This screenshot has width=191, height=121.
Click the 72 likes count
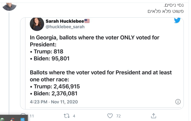(x=119, y=116)
